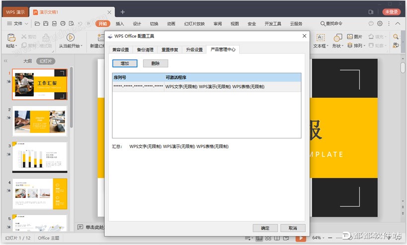This screenshot has height=245, width=407.
Task: Click the zoom out minus button
Action: [x=330, y=238]
